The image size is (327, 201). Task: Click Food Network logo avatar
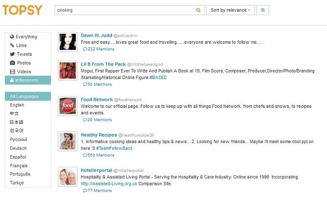[x=67, y=106]
